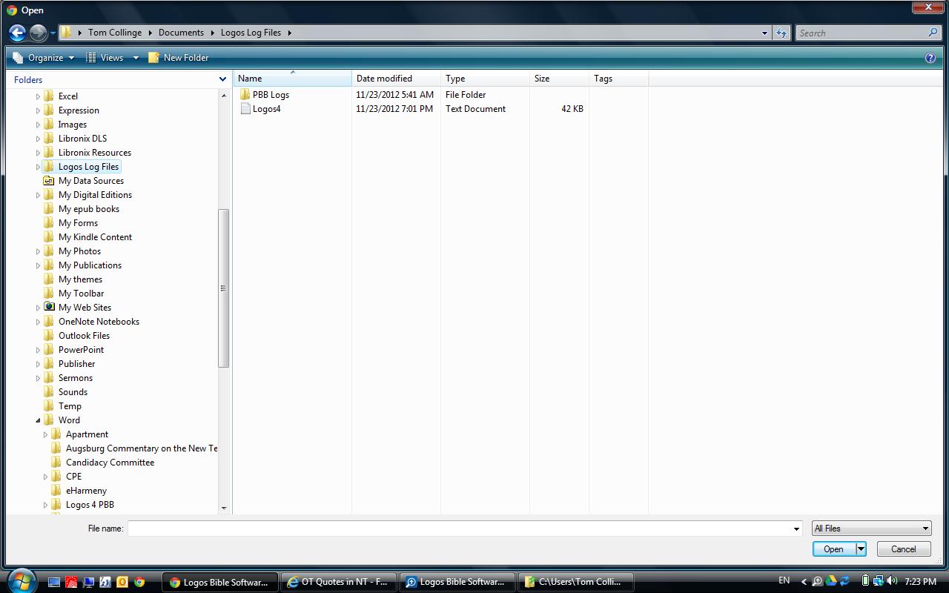949x593 pixels.
Task: Expand the Libronix Resources folder
Action: click(x=39, y=153)
